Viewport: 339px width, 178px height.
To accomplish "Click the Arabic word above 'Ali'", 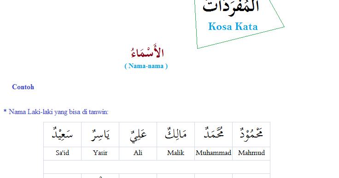I will pyautogui.click(x=138, y=135).
